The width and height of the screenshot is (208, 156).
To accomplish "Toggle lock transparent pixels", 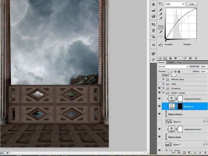I will (x=168, y=71).
